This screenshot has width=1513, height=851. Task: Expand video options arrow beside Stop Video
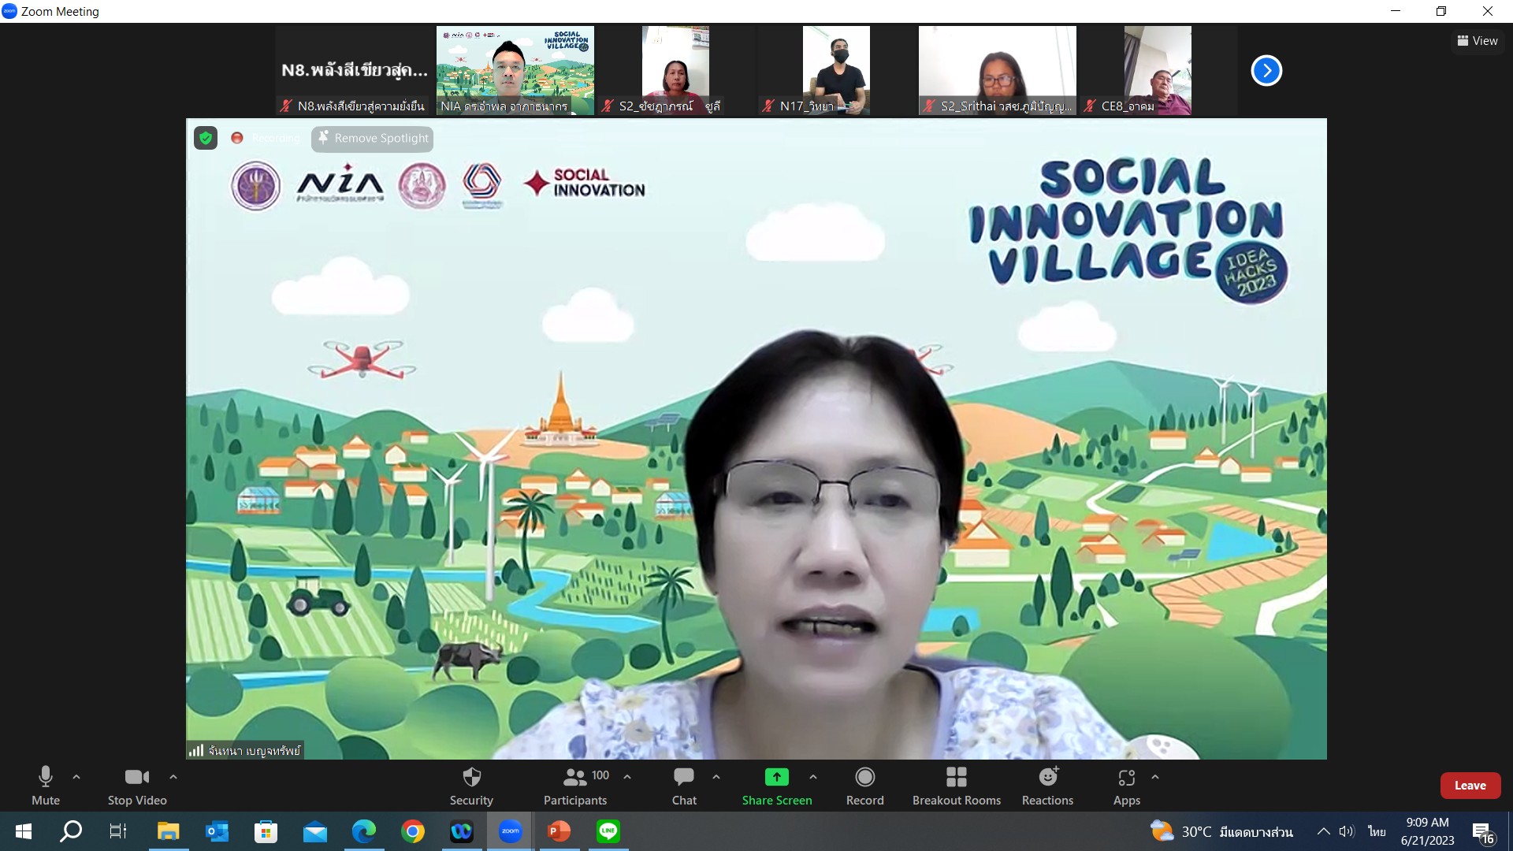click(x=173, y=777)
